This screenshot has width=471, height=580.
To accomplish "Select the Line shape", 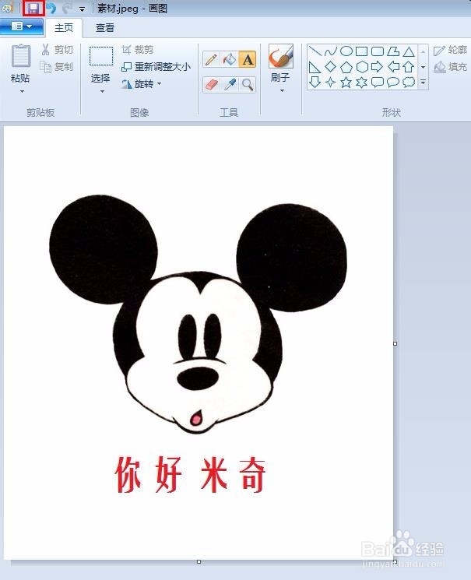I will [315, 51].
